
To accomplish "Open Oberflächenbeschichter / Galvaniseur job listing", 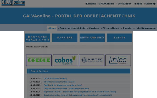I will click(x=66, y=89).
